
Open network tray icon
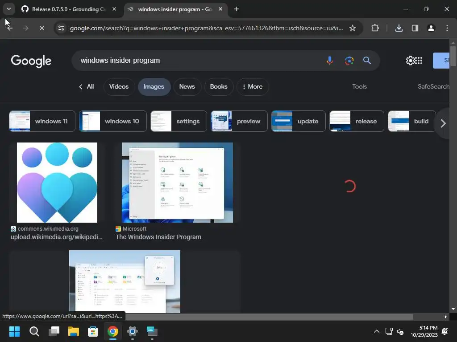pyautogui.click(x=389, y=331)
